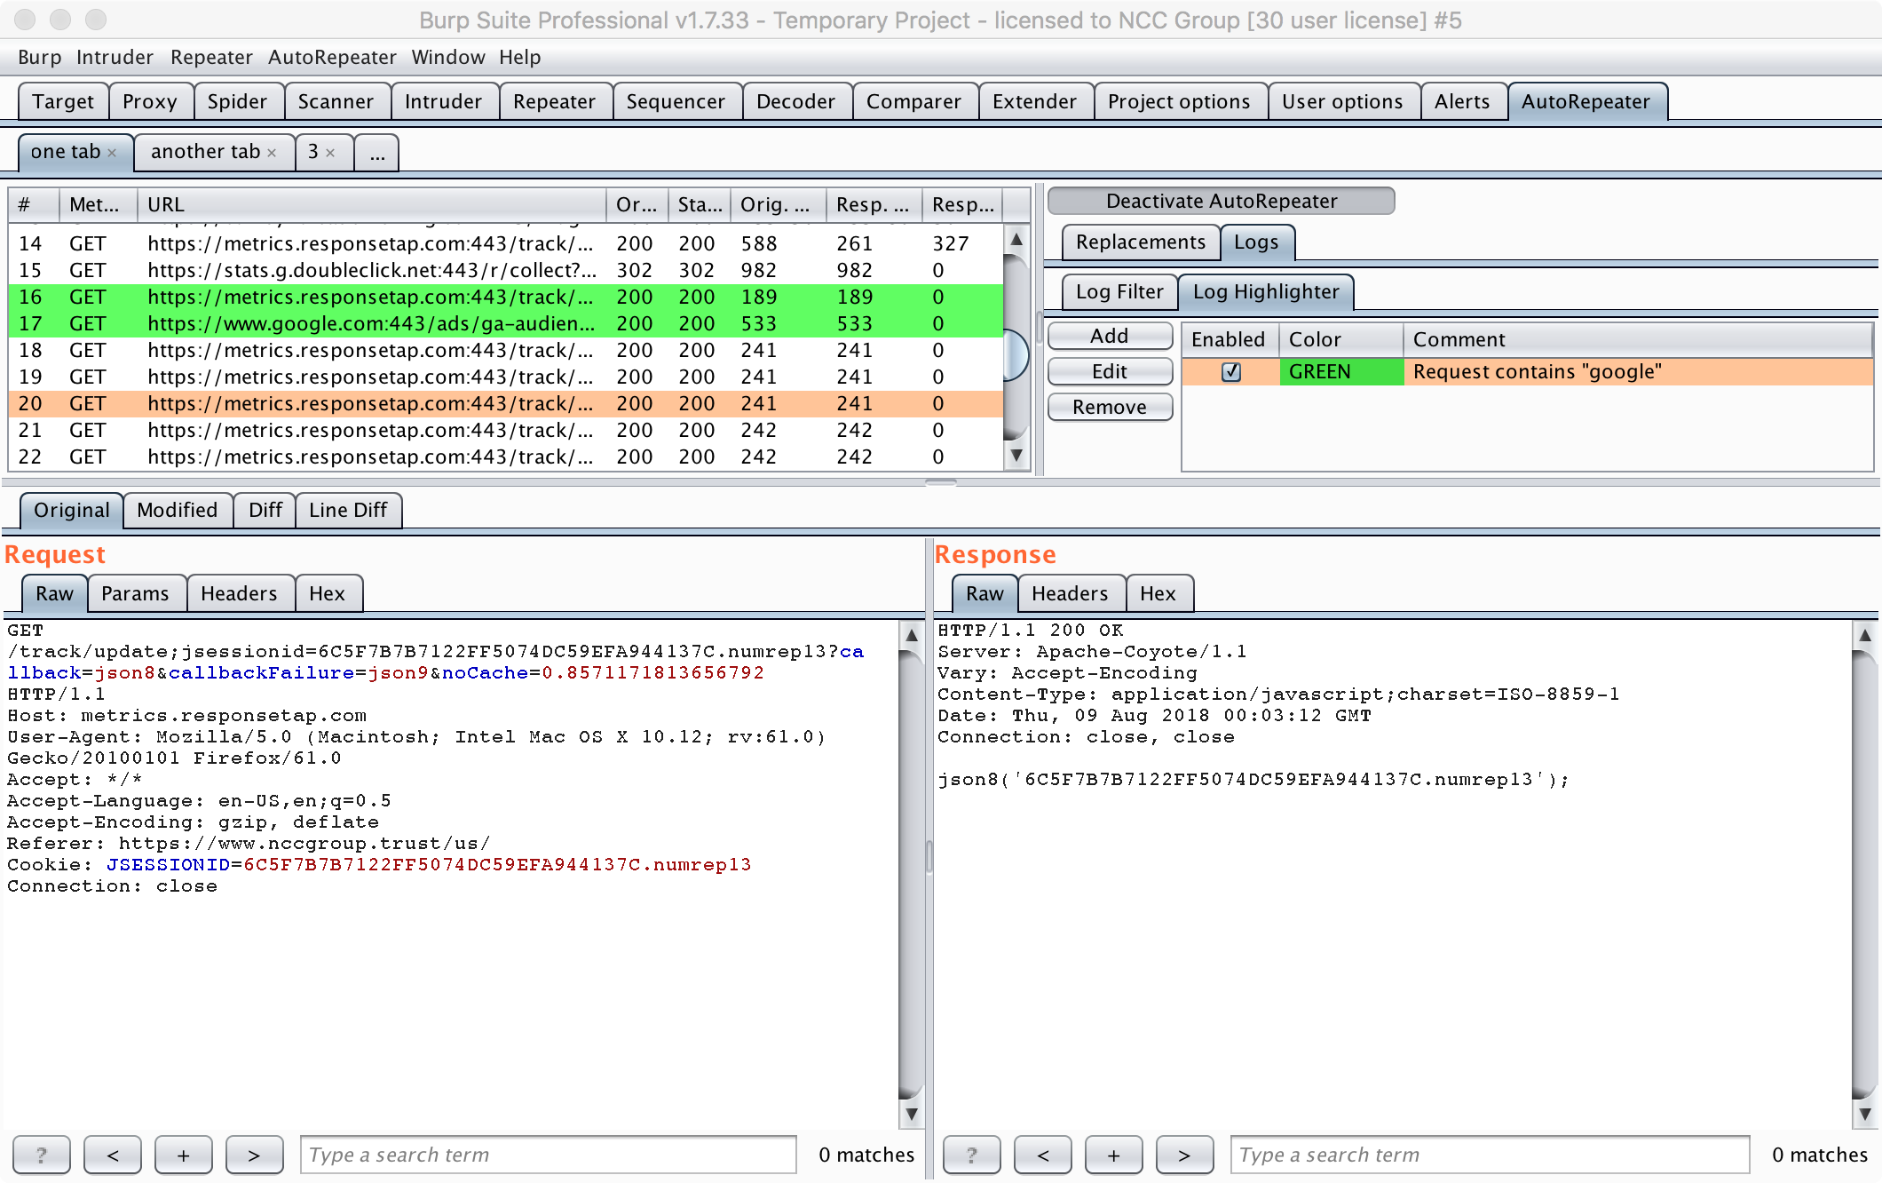Click Deactivate AutoRepeater toggle button
Screen dimensions: 1882x1183
pyautogui.click(x=1221, y=201)
